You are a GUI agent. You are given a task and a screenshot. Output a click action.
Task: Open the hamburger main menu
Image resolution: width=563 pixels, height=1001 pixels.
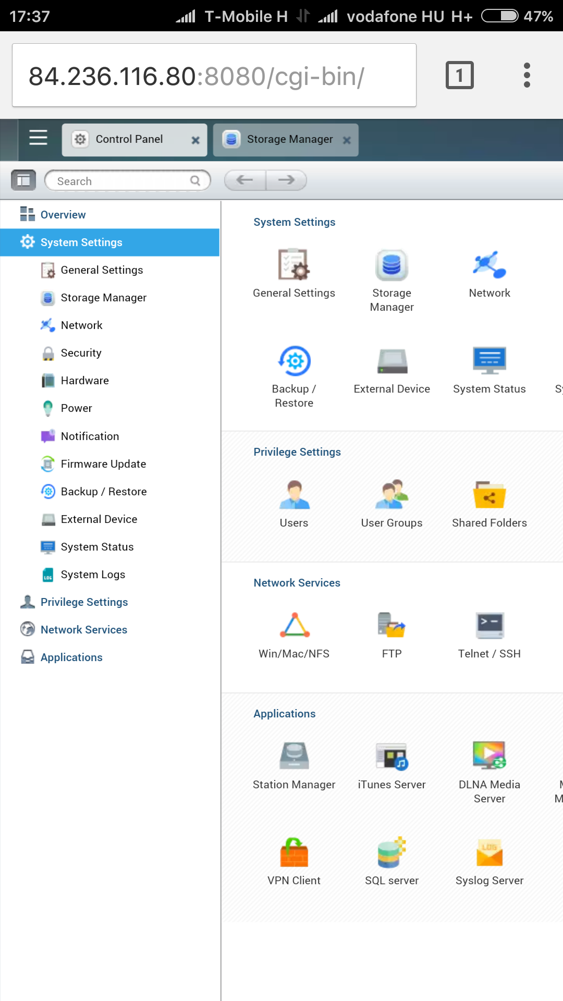pyautogui.click(x=38, y=138)
